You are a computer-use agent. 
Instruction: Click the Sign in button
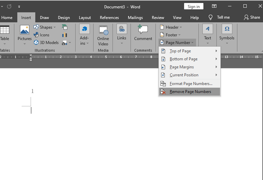pos(193,7)
